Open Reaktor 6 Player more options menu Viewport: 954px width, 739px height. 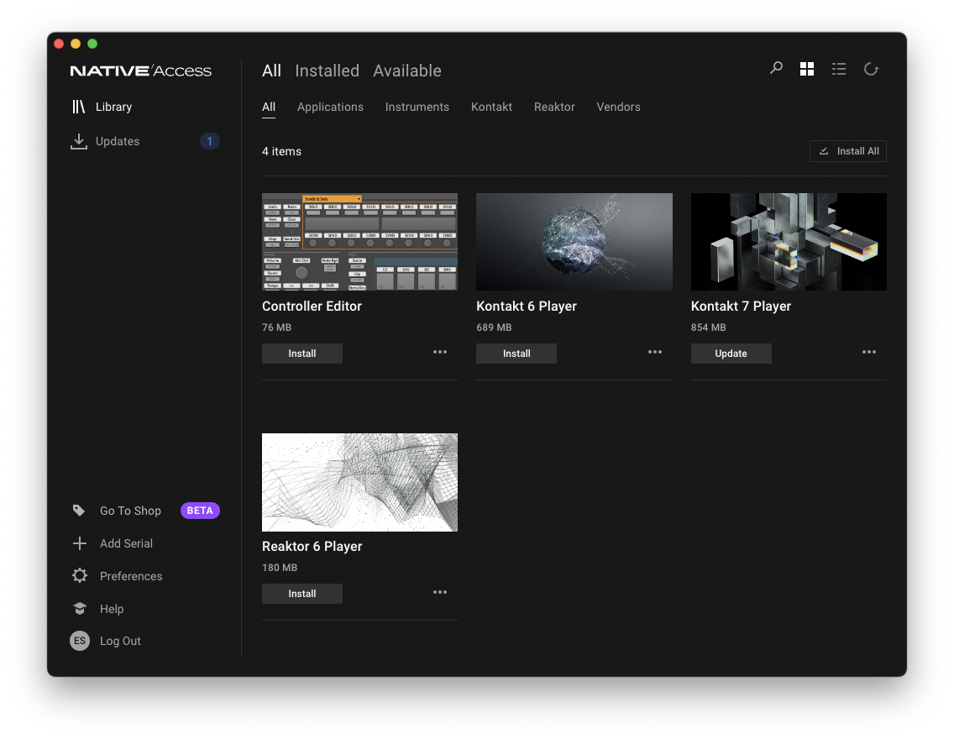440,592
